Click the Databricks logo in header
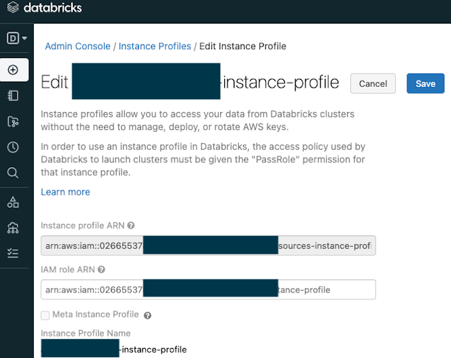 [x=45, y=7]
